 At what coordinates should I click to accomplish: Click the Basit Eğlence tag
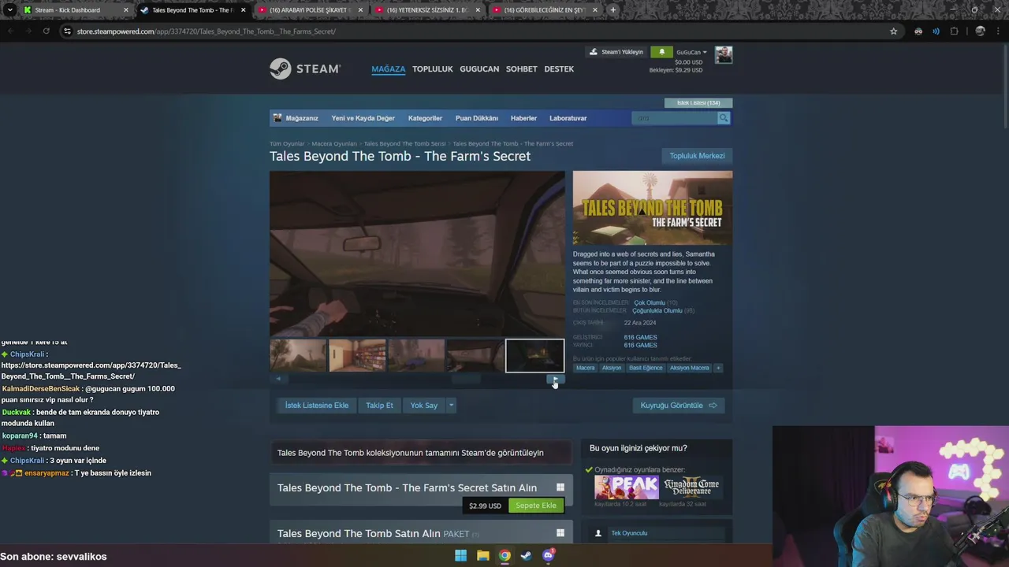646,368
